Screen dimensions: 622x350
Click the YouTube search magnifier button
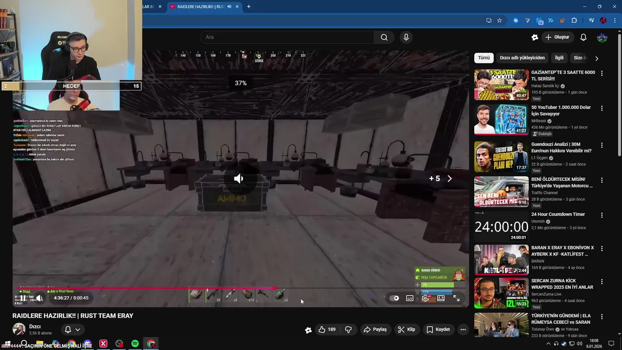tap(384, 37)
